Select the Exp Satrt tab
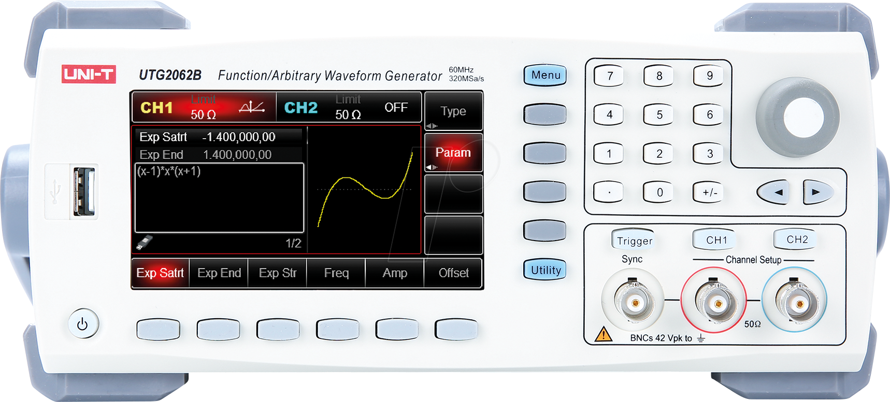 point(160,273)
